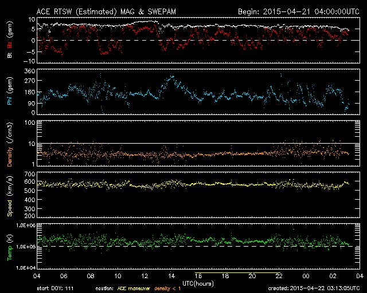Click the yellow Speed (km/s) axis label
The image size is (367, 293).
pos(9,196)
